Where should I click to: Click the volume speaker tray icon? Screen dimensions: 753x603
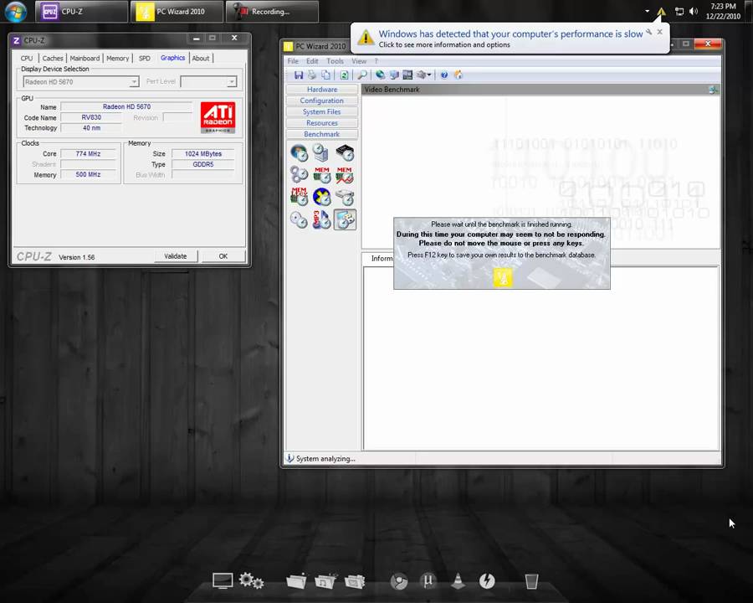point(694,11)
